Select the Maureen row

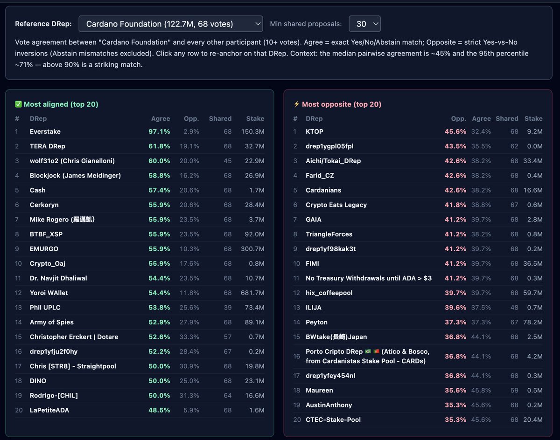click(x=418, y=390)
